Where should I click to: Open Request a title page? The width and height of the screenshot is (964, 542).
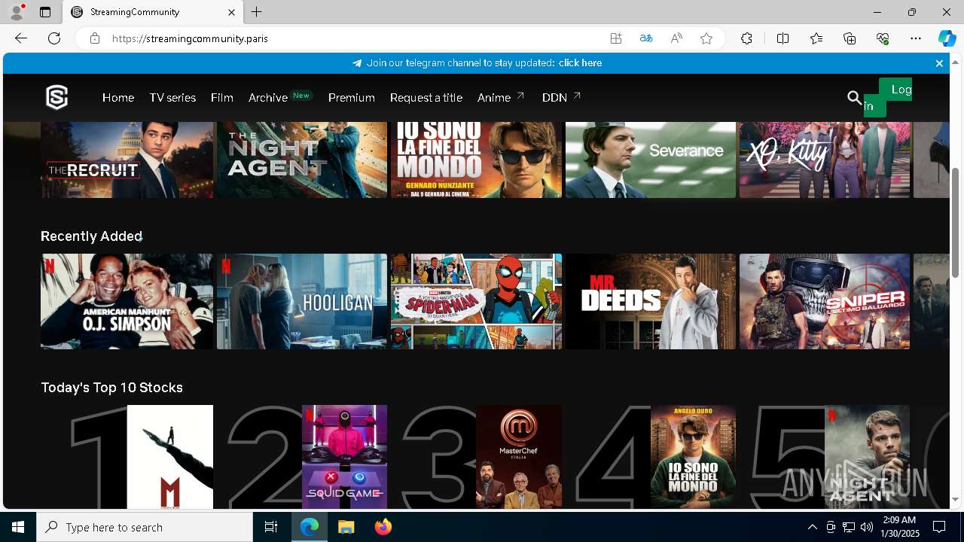tap(426, 98)
